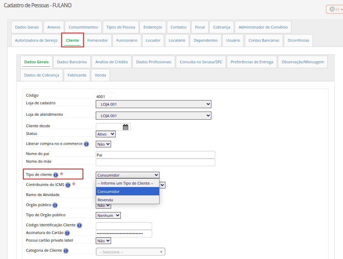
Task: Open Observação/Mensagem sub-tab
Action: point(303,62)
